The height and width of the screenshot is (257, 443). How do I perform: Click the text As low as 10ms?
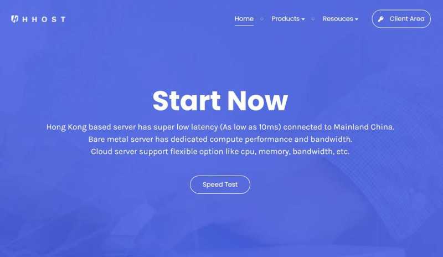(251, 127)
